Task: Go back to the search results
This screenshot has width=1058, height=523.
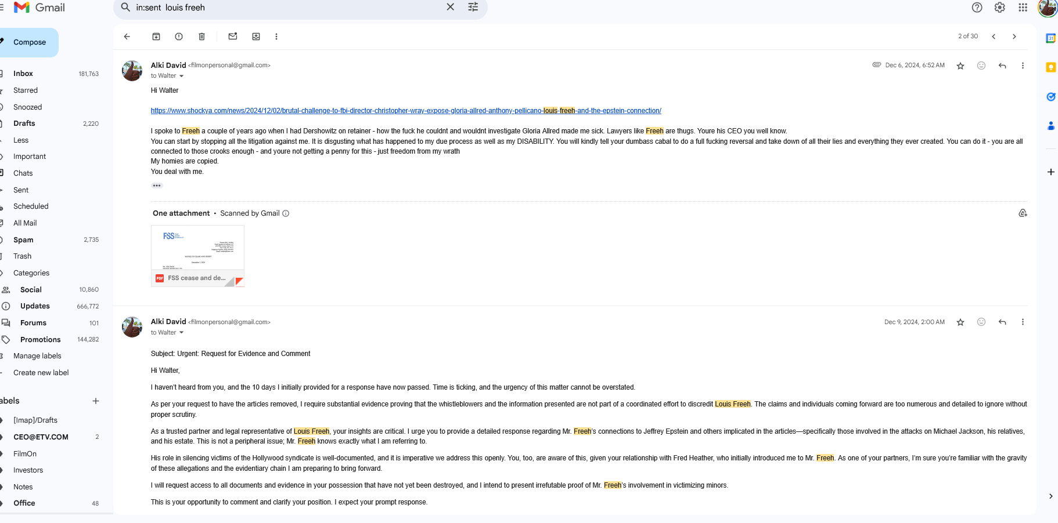Action: tap(127, 37)
